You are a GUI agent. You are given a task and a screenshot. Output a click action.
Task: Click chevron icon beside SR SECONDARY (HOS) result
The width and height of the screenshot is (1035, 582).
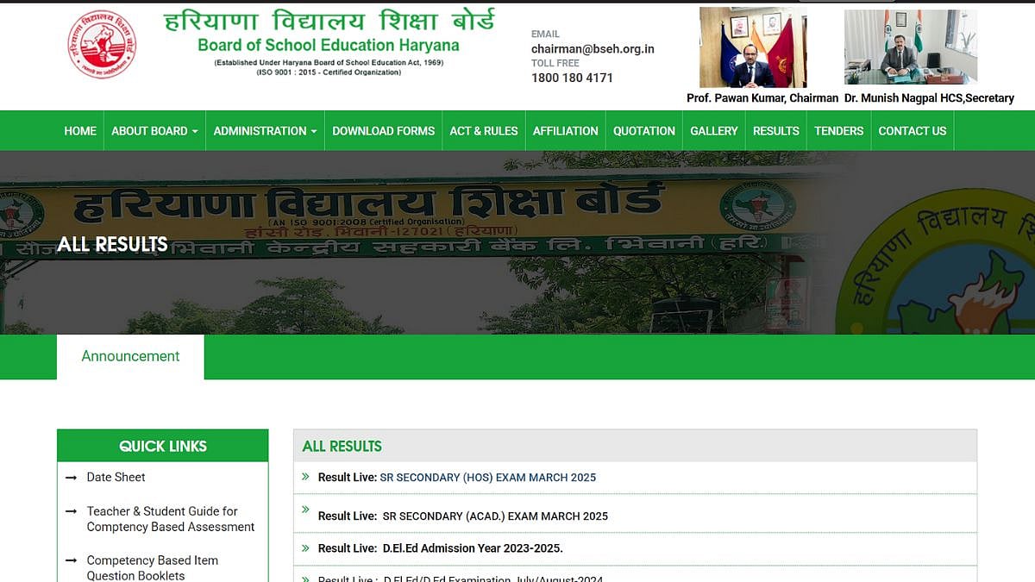pos(305,476)
